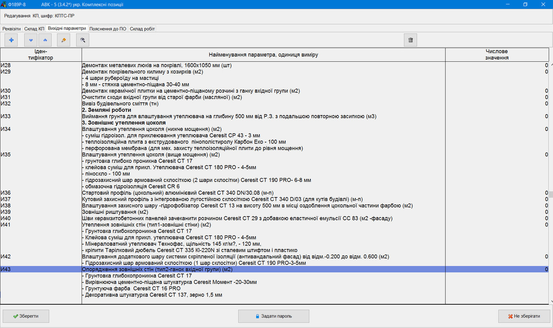The height and width of the screenshot is (328, 553).
Task: Select the Стартовий профіль (цокольний) row
Action: coord(274,193)
